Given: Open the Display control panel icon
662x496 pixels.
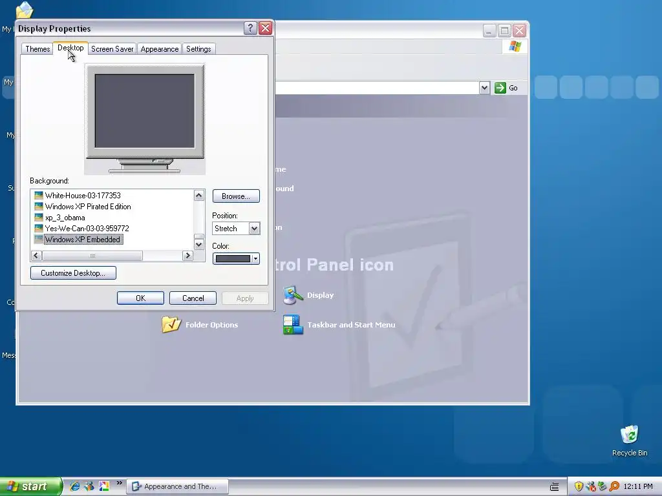Looking at the screenshot, I should 293,295.
